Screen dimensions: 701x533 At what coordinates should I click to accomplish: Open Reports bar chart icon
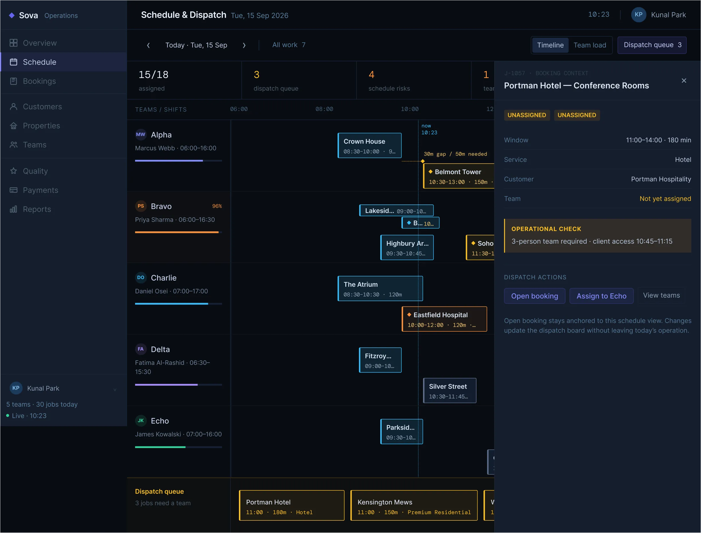pos(13,209)
